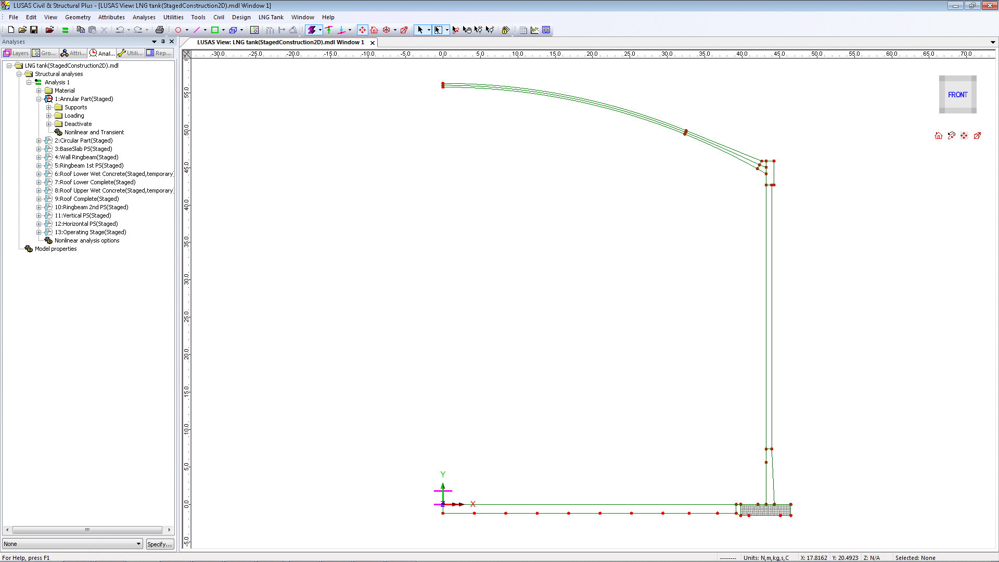Expand the 2:Circular Part(Staged) tree node
The image size is (999, 562).
[39, 140]
